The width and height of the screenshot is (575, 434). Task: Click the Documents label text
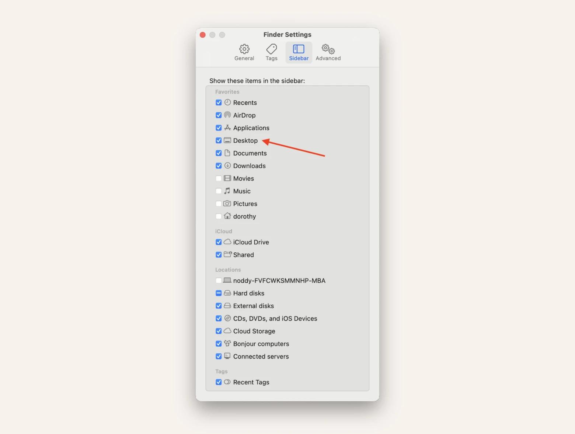click(x=250, y=153)
